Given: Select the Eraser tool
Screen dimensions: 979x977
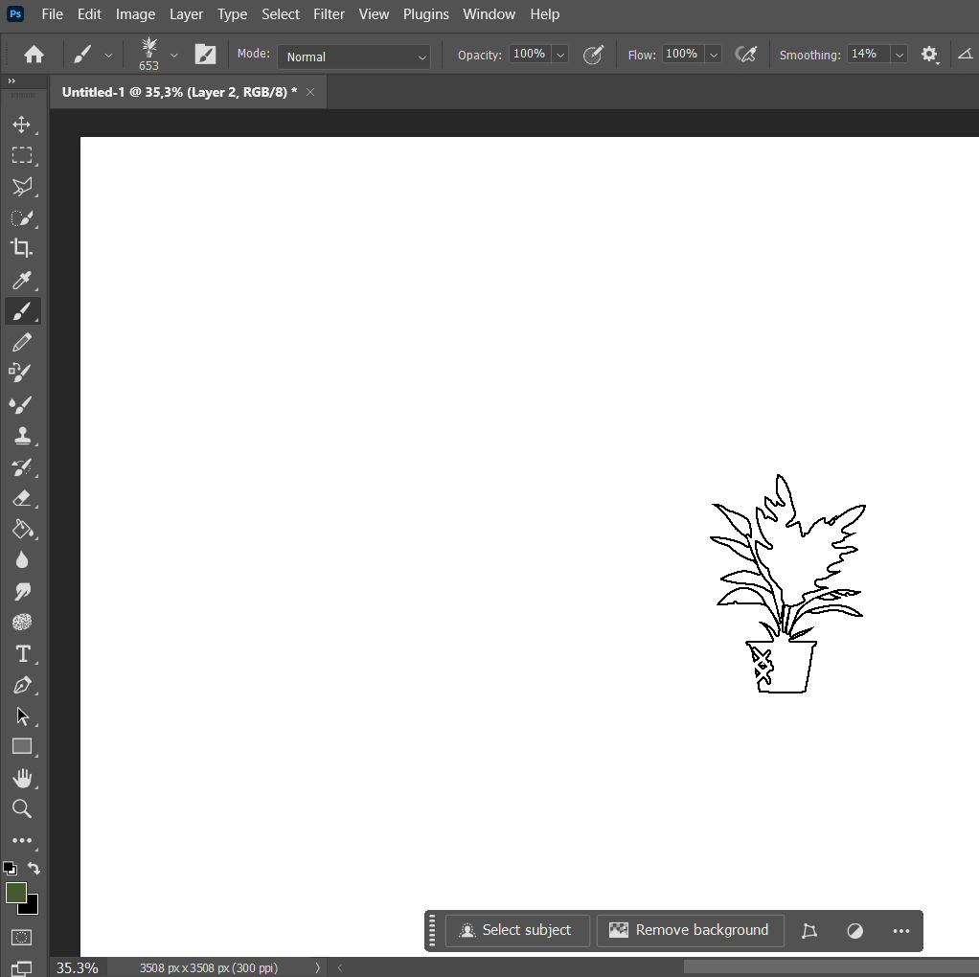Looking at the screenshot, I should [x=22, y=498].
